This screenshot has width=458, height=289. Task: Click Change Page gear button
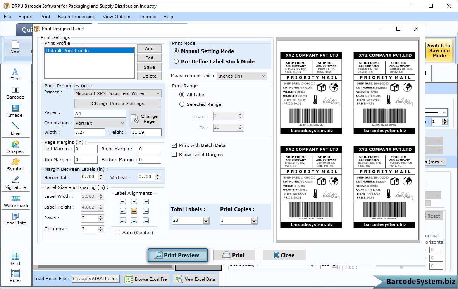pos(145,119)
